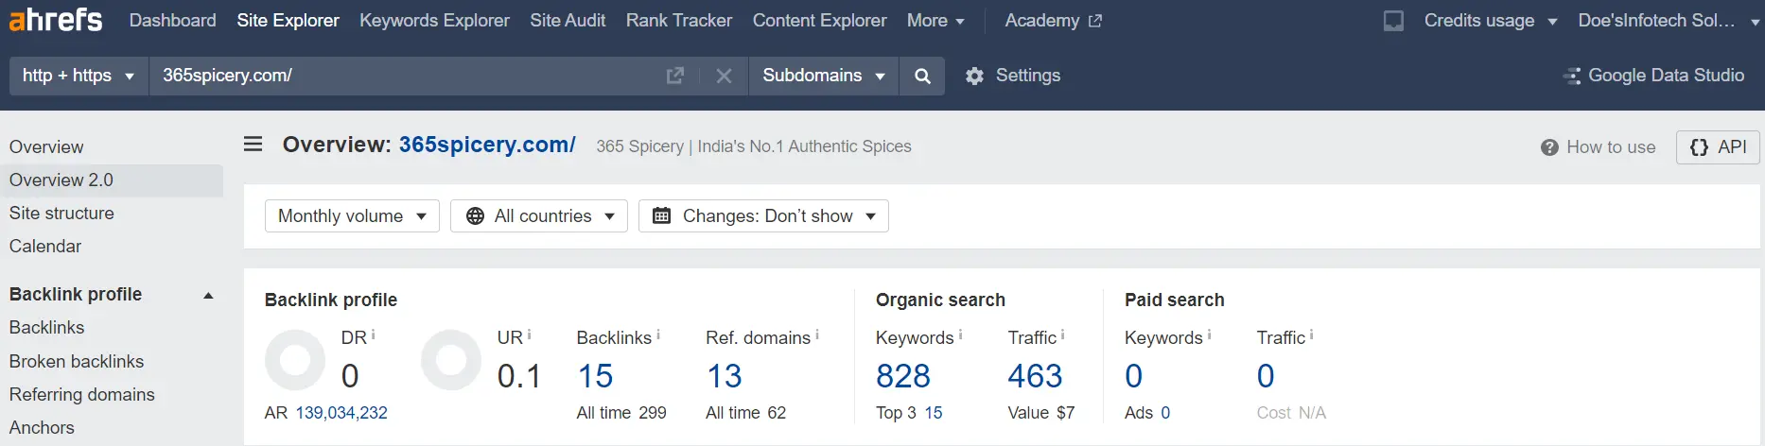Click the 365spicery.com/ title link

(x=487, y=145)
